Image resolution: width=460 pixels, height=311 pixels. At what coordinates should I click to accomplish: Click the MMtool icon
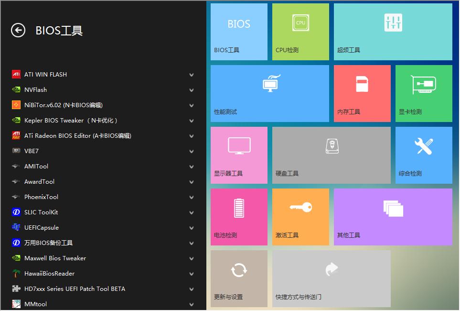click(x=16, y=304)
